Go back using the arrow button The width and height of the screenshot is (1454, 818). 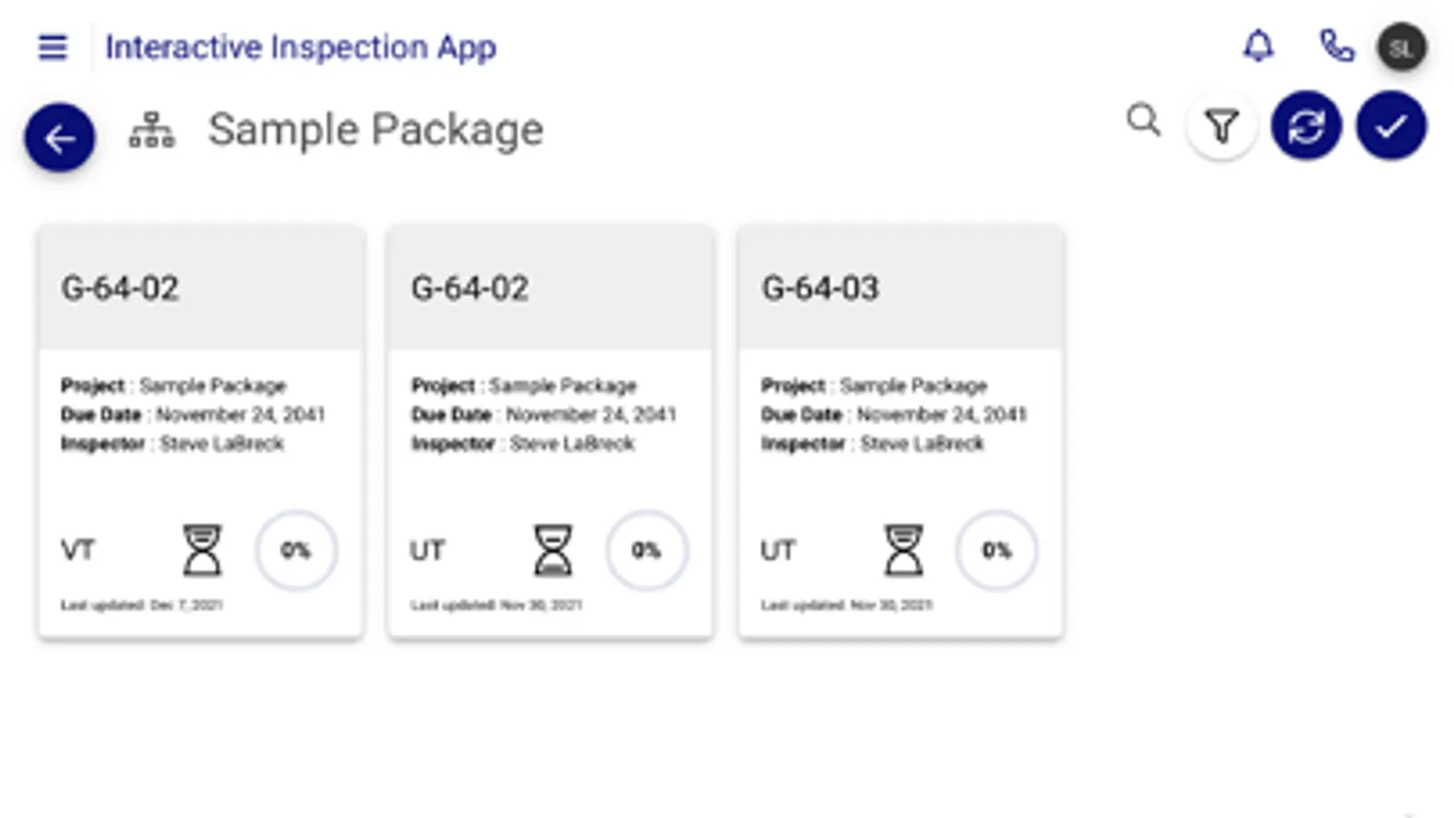[x=60, y=138]
